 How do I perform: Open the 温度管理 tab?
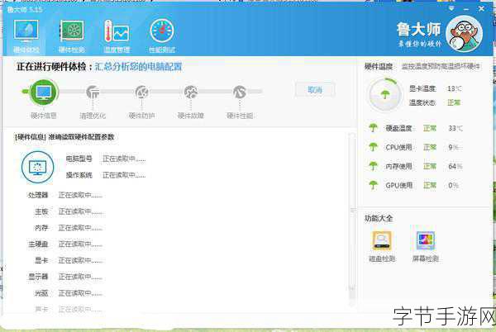point(117,36)
